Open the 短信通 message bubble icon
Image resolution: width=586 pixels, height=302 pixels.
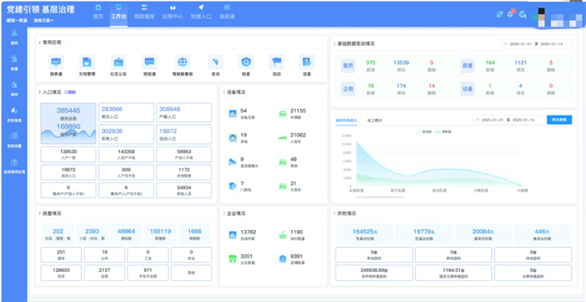click(150, 62)
